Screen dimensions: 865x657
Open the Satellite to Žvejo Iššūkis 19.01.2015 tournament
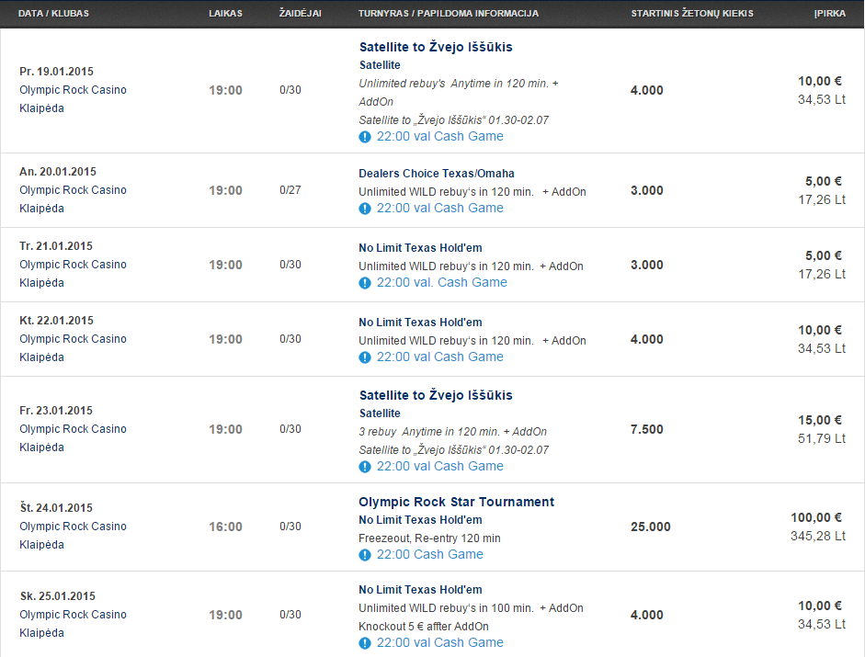point(436,47)
